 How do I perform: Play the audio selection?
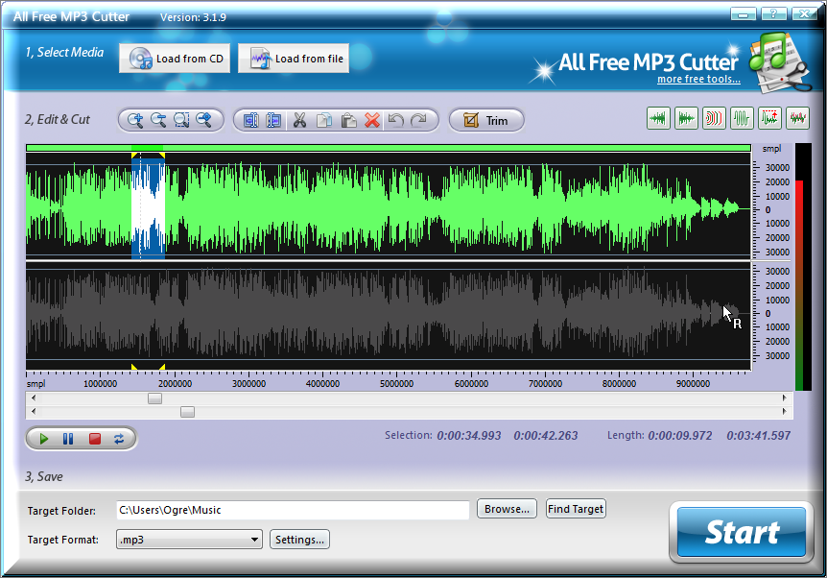44,439
